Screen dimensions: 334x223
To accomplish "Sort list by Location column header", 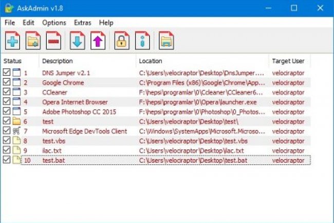I will [x=150, y=61].
